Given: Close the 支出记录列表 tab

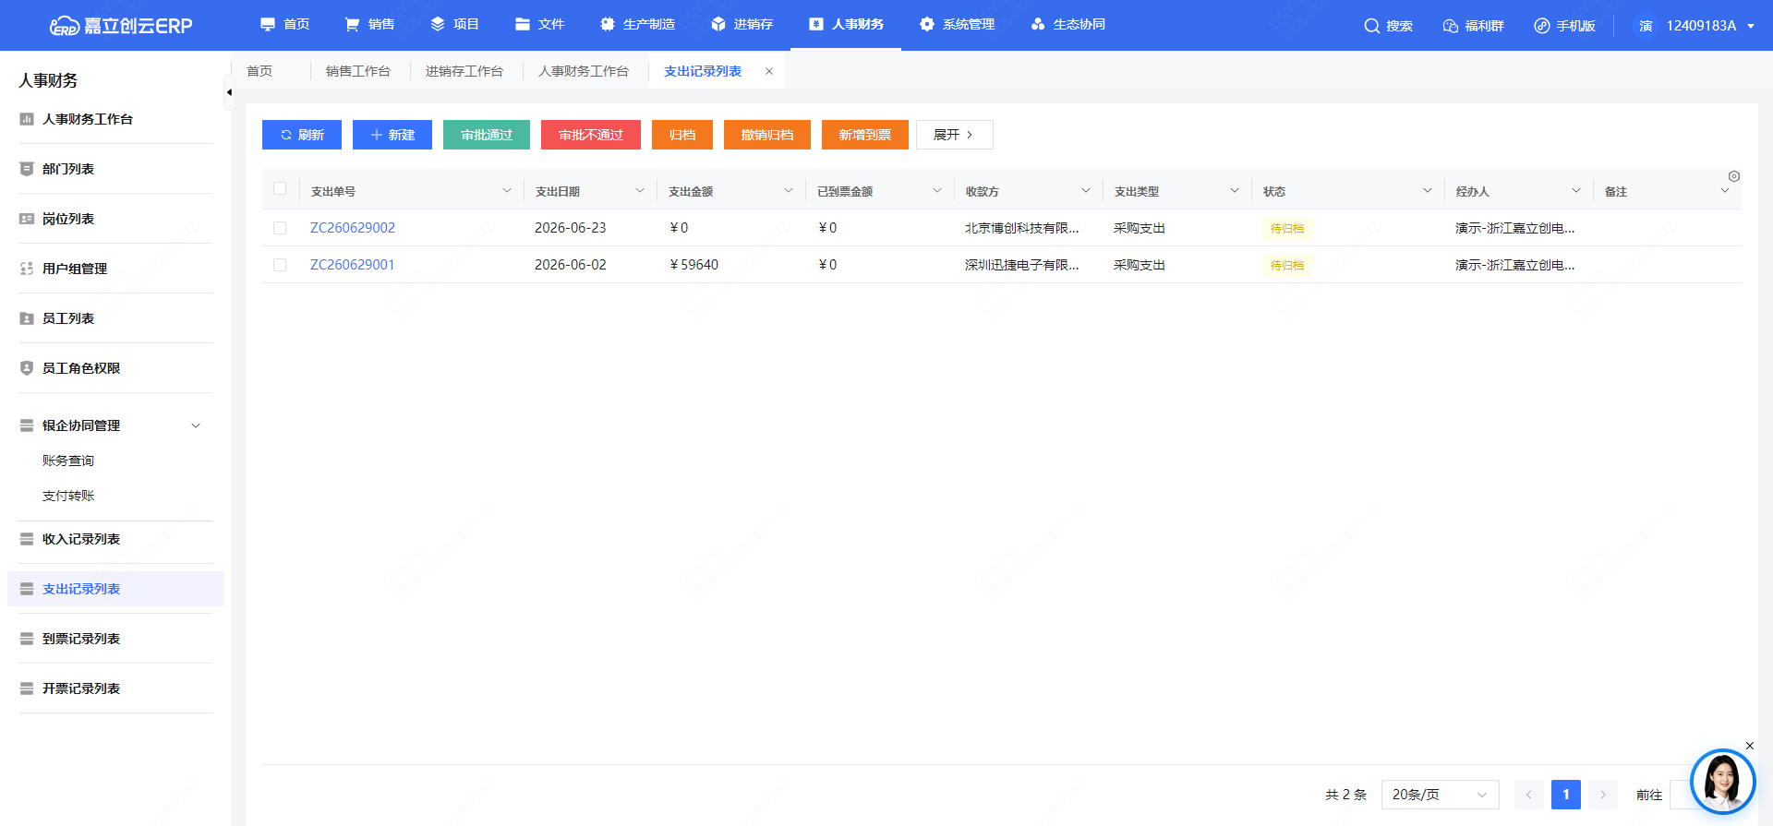Looking at the screenshot, I should point(769,71).
